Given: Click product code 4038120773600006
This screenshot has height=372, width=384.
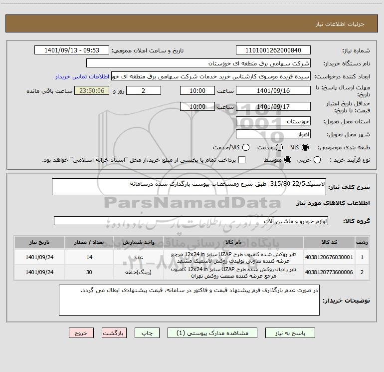Looking at the screenshot, I should coord(329,272).
